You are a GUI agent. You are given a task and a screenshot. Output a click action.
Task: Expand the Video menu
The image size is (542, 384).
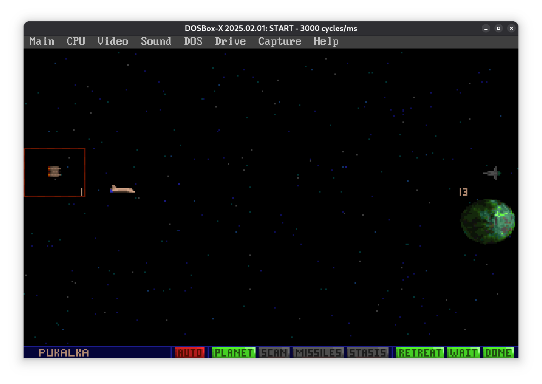pos(112,41)
